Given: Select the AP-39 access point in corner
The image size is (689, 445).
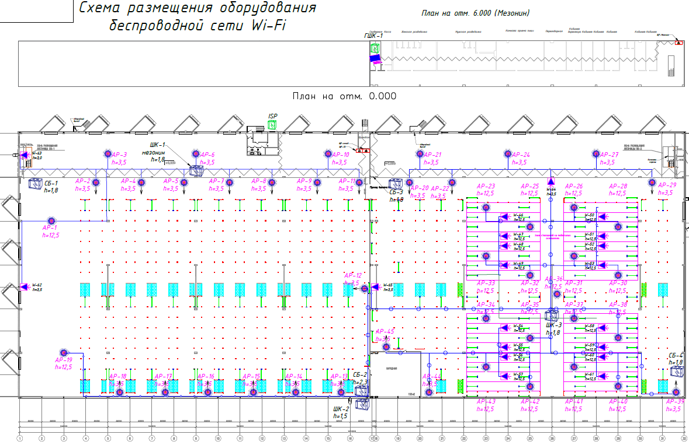Looking at the screenshot, I should pos(676,393).
